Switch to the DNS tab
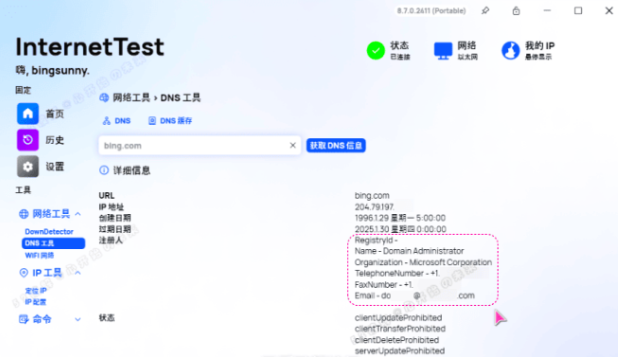618x357 pixels. [116, 120]
